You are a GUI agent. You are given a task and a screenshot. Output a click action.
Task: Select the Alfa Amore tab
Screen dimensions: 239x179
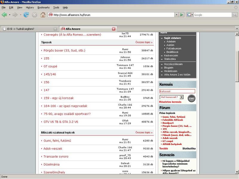[88, 29]
